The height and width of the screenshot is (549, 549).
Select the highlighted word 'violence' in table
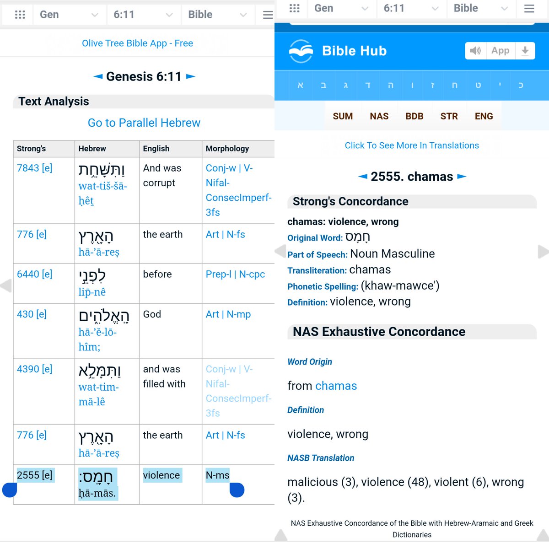click(x=161, y=475)
